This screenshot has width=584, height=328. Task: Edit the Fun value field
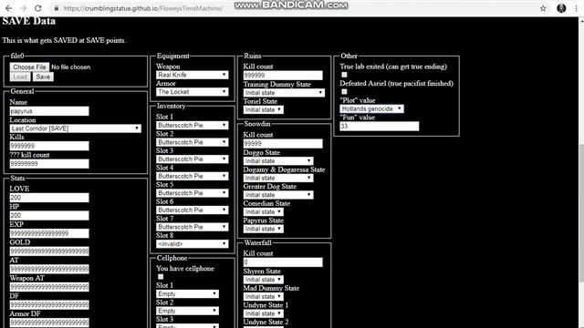coord(380,126)
